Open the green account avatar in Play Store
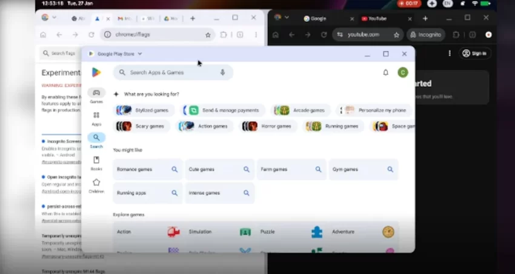This screenshot has height=274, width=515. (x=402, y=73)
